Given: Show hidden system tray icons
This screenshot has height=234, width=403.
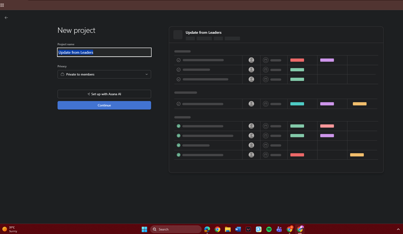Looking at the screenshot, I should coord(398,229).
